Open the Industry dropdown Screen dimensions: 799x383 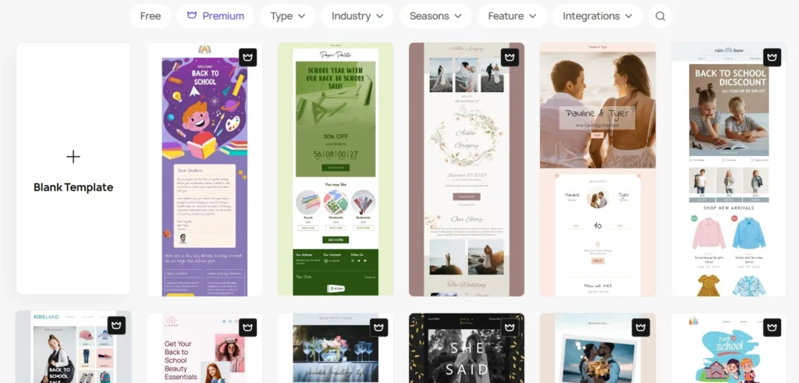[x=357, y=16]
